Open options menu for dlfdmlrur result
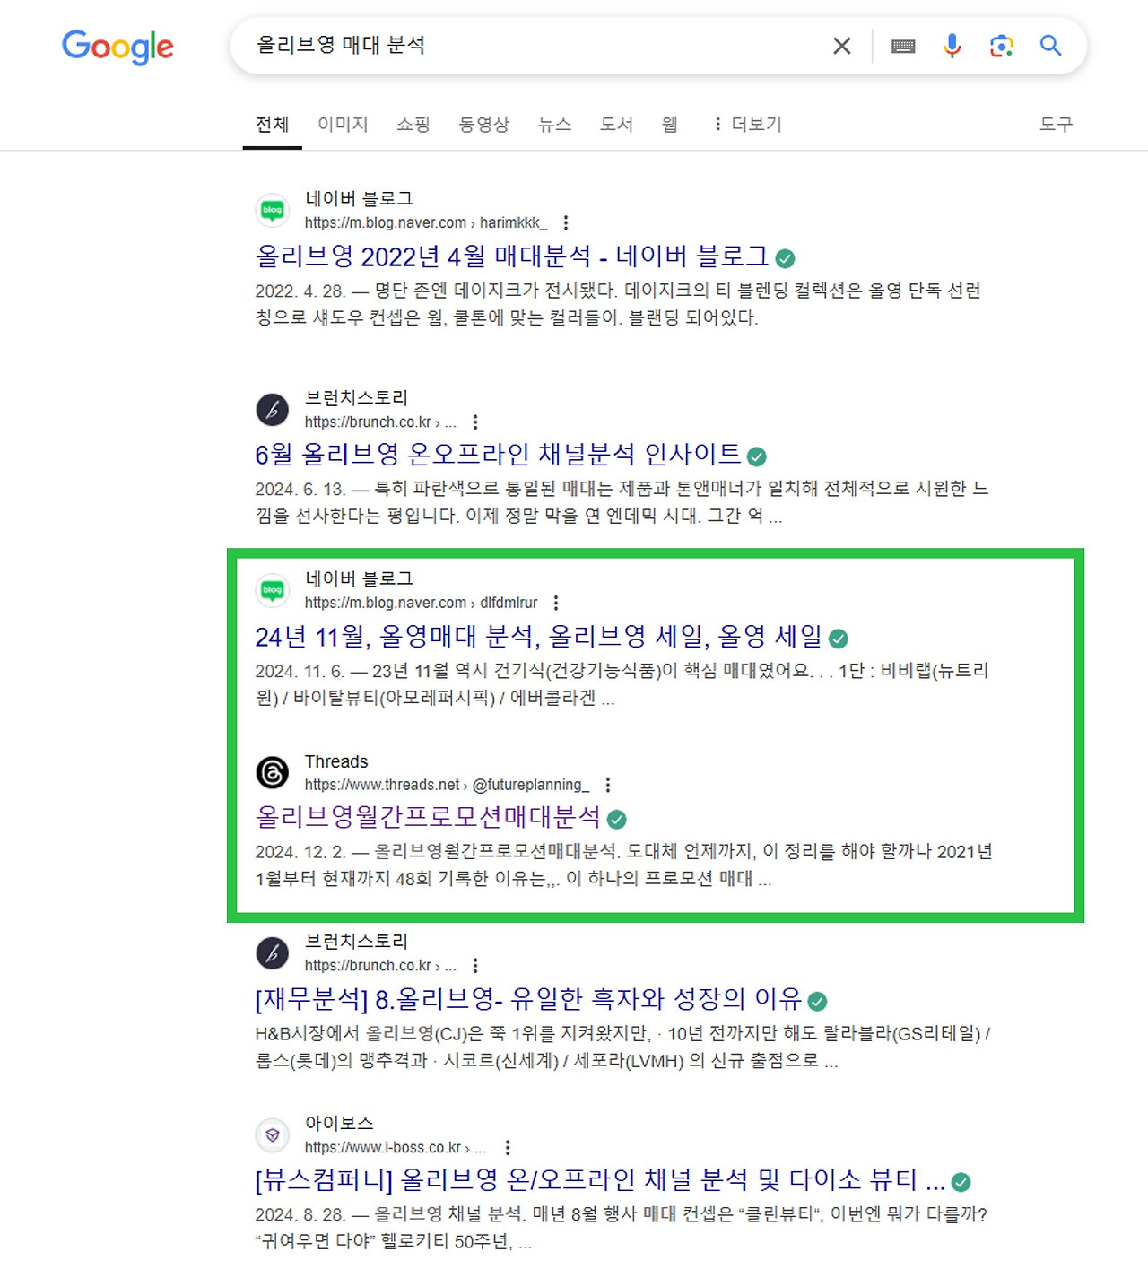This screenshot has height=1269, width=1148. [556, 603]
